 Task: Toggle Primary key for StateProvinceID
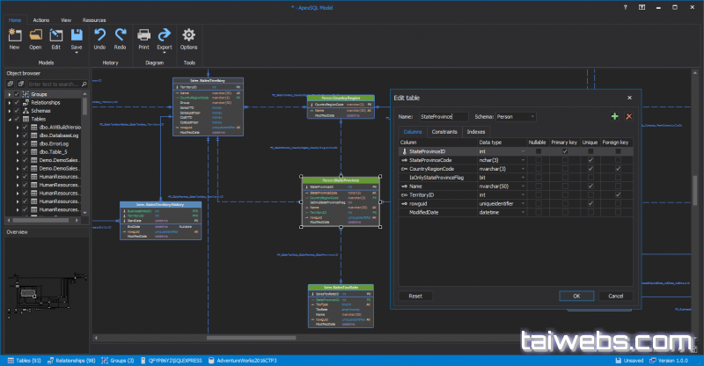click(x=564, y=151)
